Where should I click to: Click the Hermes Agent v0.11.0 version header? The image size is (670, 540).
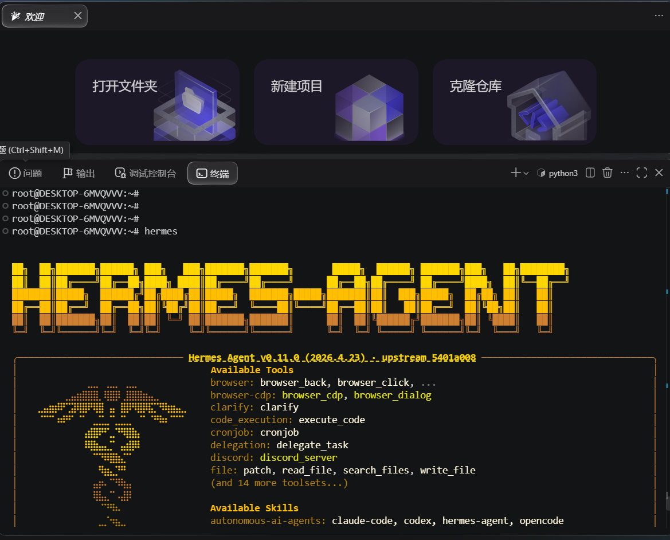click(x=332, y=358)
